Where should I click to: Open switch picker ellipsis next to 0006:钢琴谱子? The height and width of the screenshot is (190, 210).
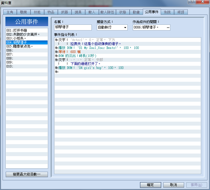168,28
